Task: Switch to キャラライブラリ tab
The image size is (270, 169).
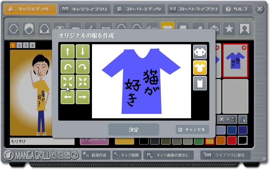Action: (x=85, y=9)
